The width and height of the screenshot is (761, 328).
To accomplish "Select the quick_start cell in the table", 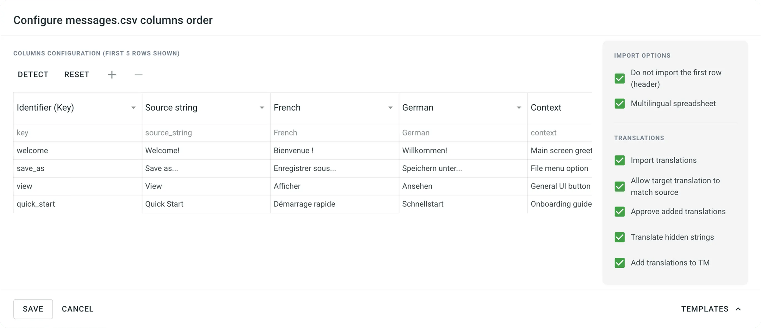I will (36, 204).
